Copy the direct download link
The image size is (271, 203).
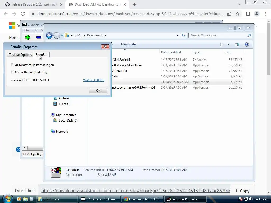[x=243, y=191]
